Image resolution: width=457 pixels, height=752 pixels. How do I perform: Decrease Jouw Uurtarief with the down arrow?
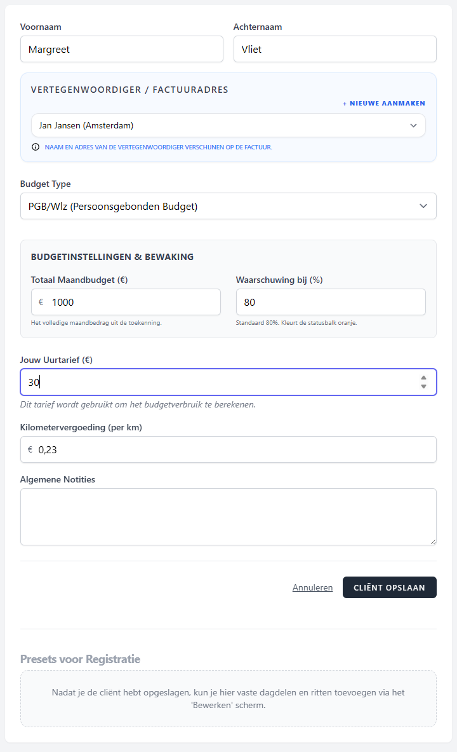pos(423,386)
